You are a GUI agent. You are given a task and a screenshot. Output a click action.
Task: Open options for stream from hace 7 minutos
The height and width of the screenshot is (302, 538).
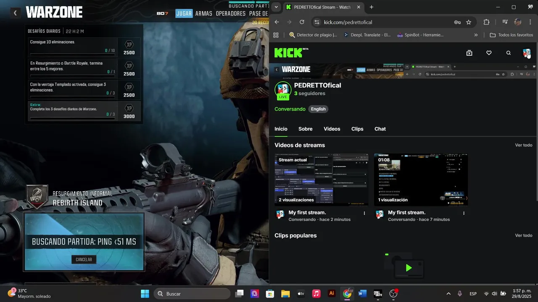[x=464, y=213]
